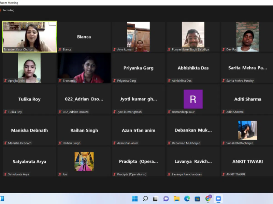Open the Windows Start menu
The height and width of the screenshot is (204, 273).
click(135, 199)
